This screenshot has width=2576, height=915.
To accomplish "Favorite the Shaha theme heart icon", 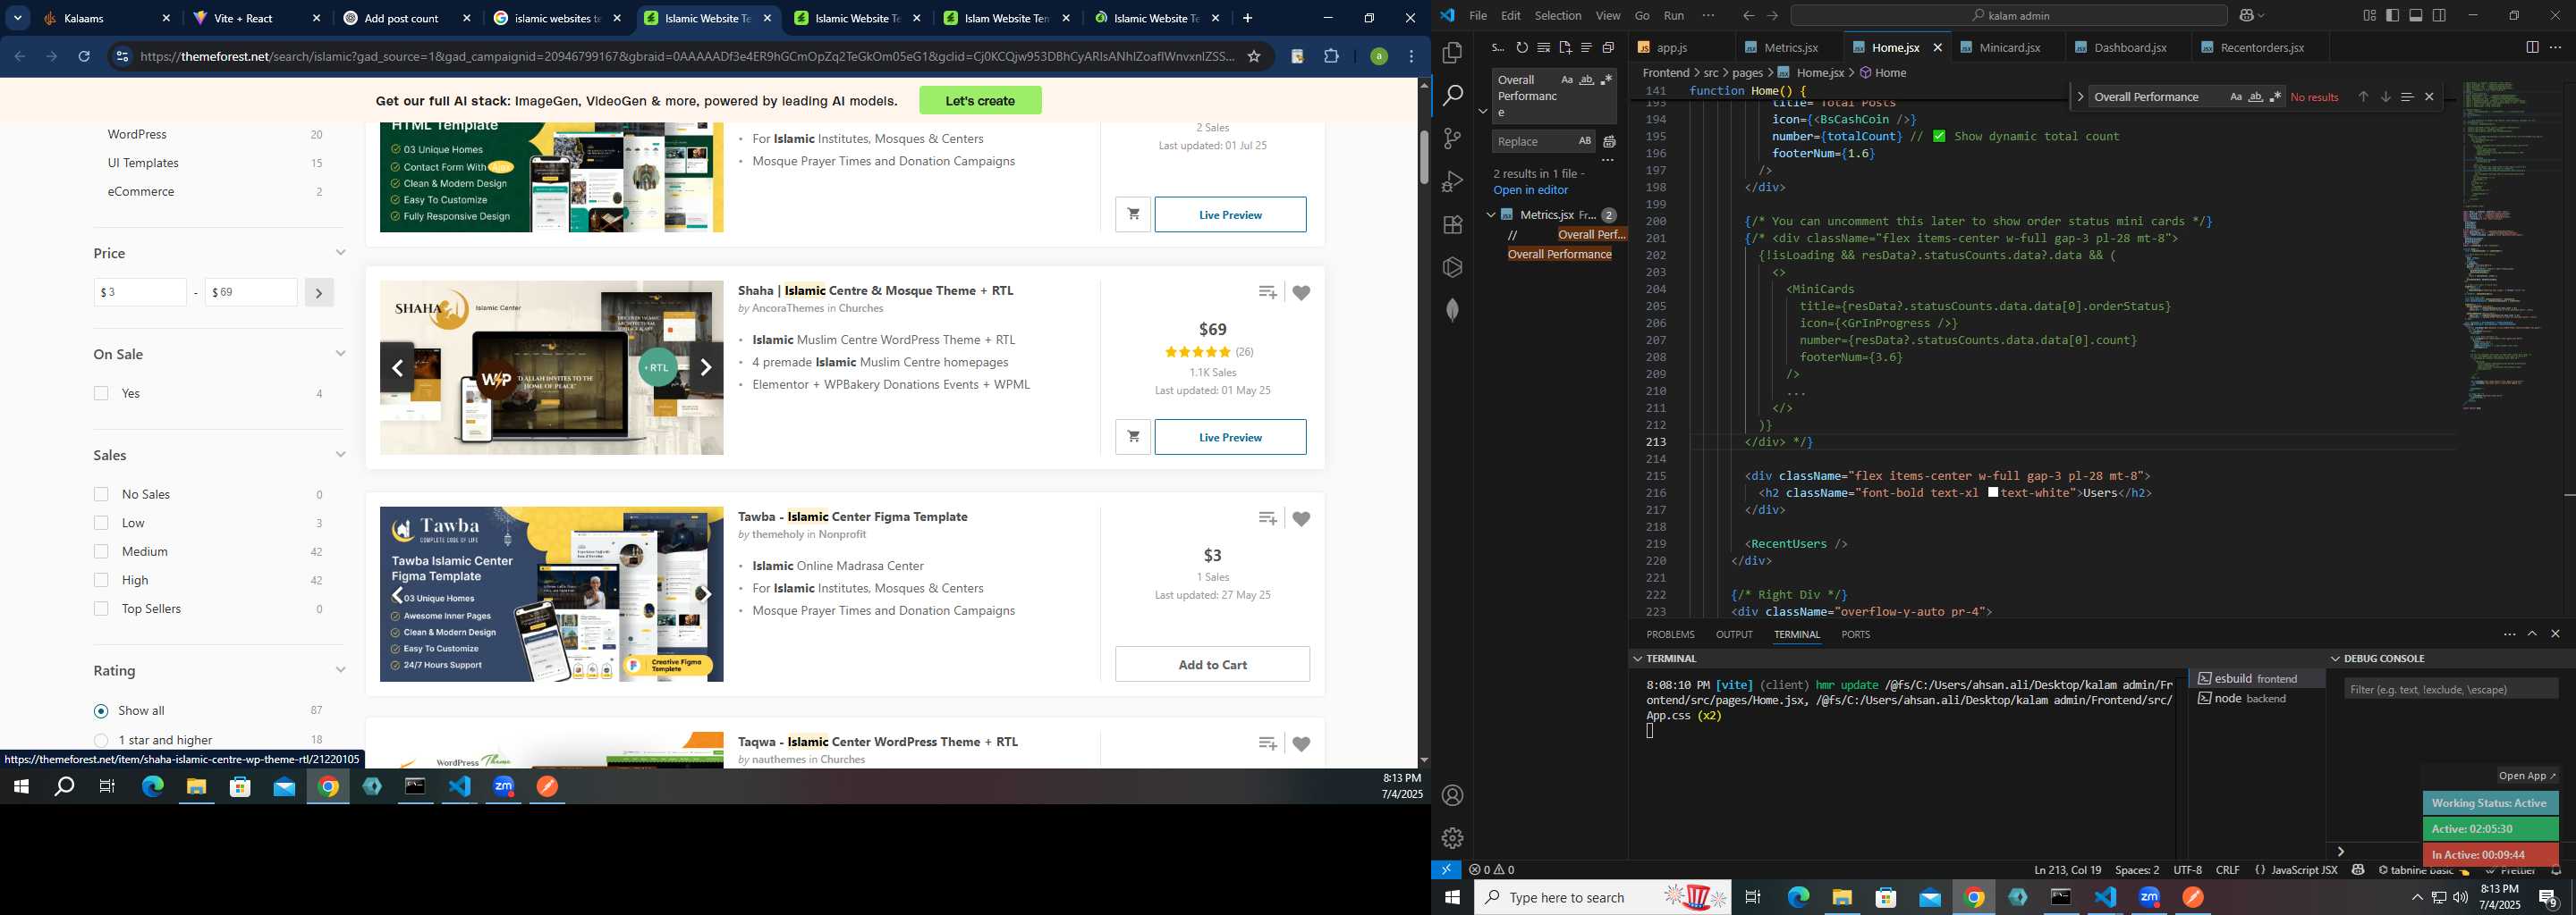I will 1301,293.
